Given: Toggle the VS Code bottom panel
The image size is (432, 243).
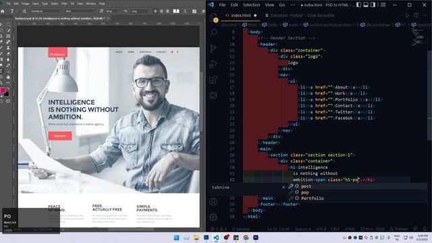Looking at the screenshot, I should coord(366,5).
